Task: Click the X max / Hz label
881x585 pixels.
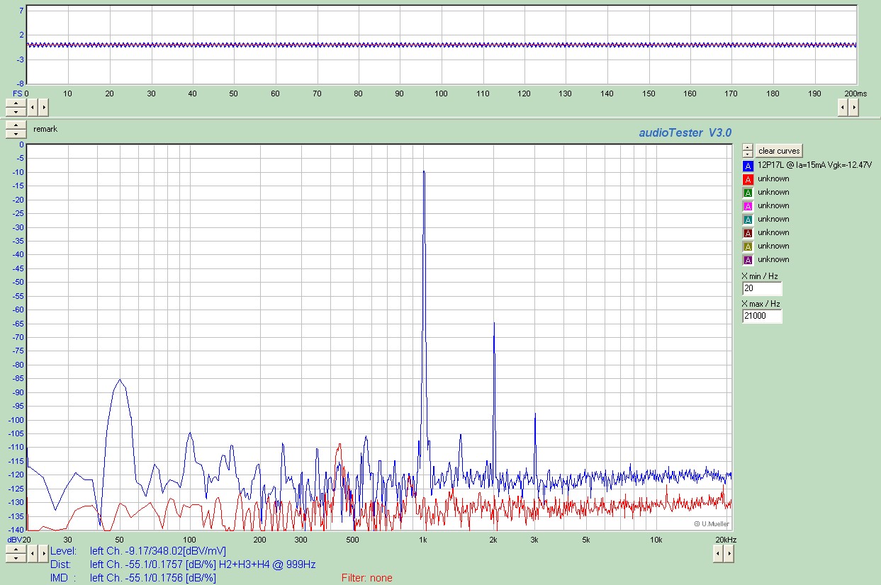Action: tap(761, 304)
